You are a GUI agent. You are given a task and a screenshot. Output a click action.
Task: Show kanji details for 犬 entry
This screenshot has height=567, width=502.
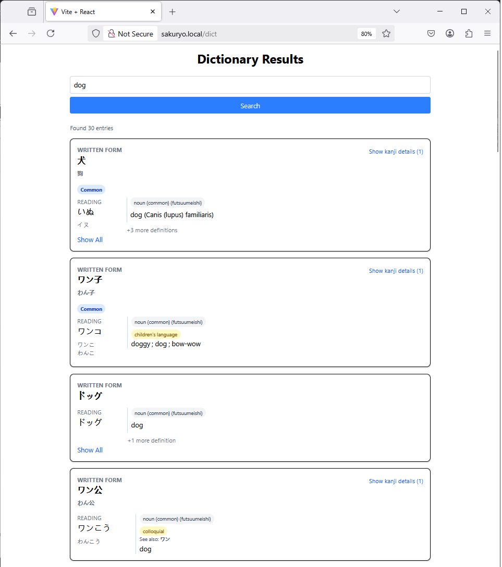pyautogui.click(x=396, y=152)
